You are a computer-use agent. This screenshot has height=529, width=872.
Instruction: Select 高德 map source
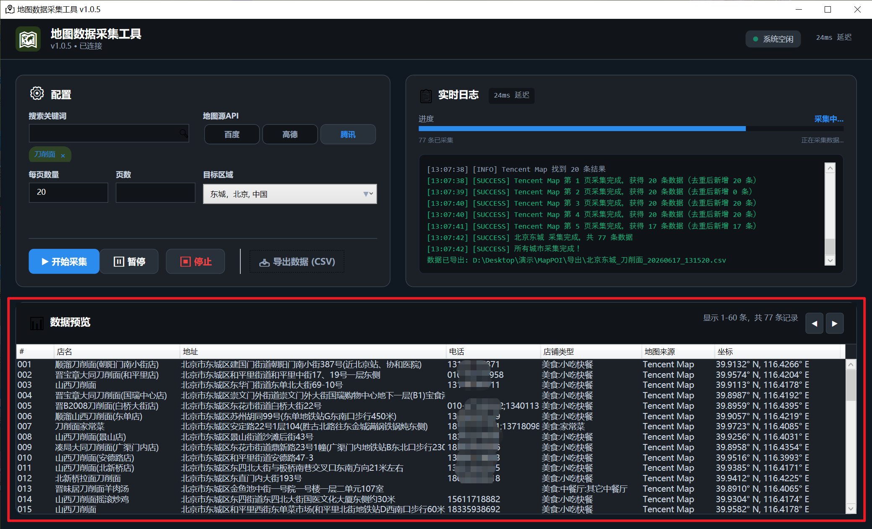[290, 134]
